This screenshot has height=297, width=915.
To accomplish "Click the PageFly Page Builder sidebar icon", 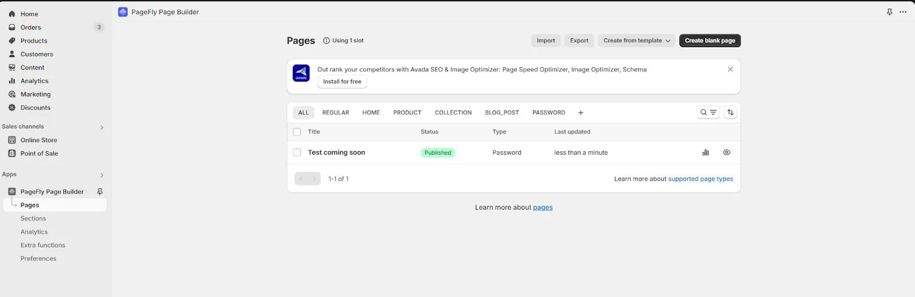I will tap(12, 191).
